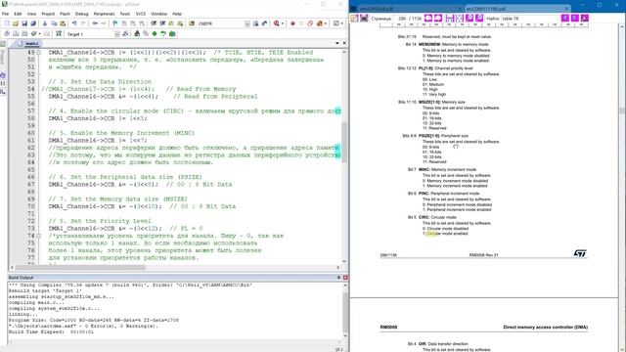
Task: Click PDF zoom in icon
Action: 479,18
